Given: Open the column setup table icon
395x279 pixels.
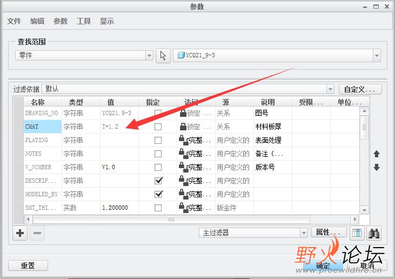Looking at the screenshot, I should point(357,233).
